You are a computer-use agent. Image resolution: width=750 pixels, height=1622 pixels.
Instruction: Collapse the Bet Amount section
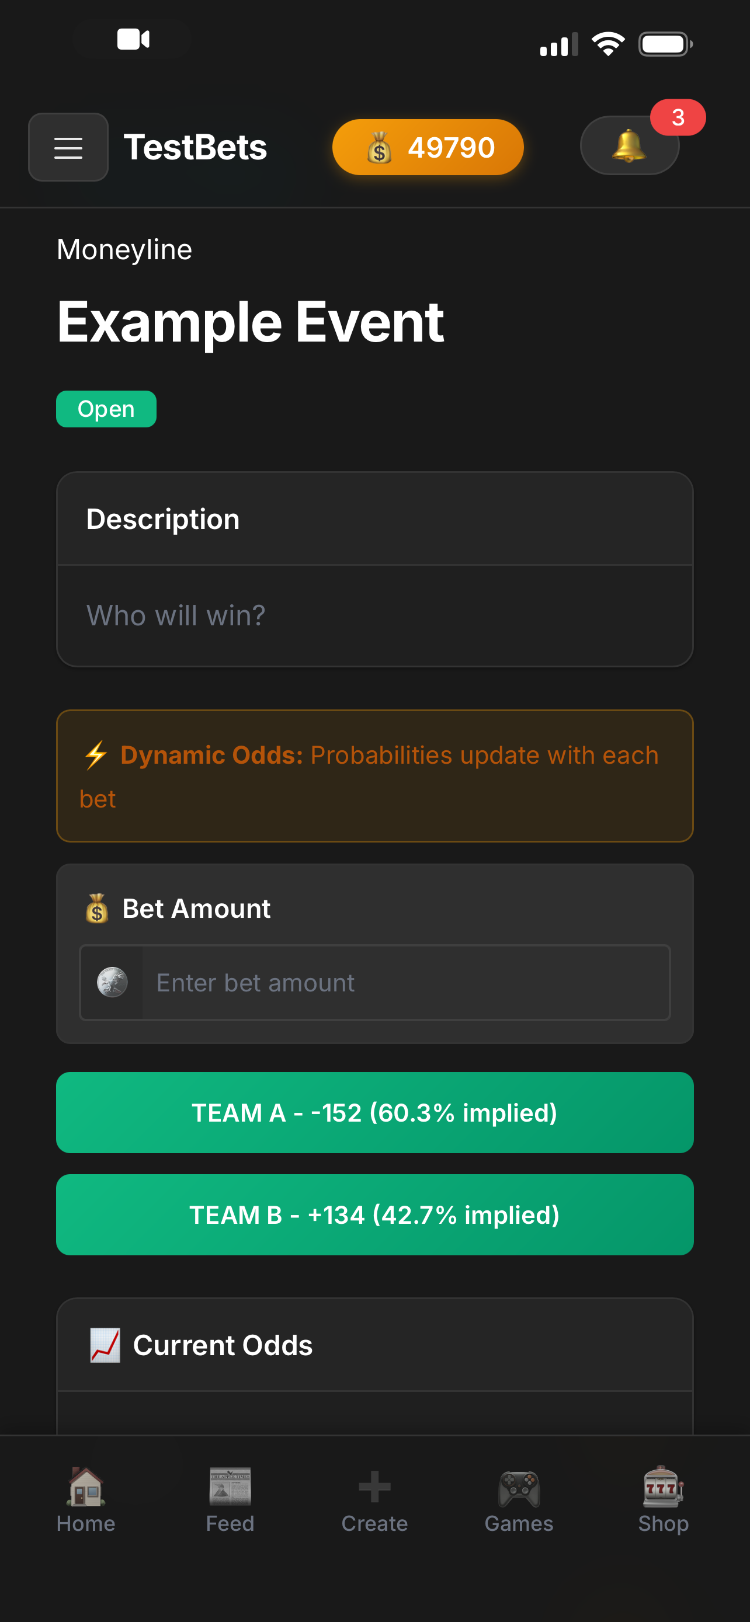[195, 908]
